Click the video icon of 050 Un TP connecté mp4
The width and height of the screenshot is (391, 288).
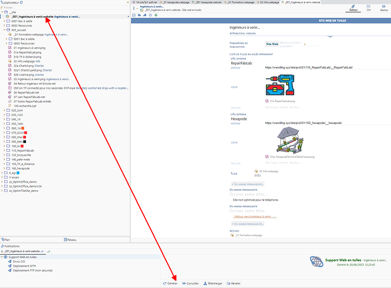click(x=10, y=88)
